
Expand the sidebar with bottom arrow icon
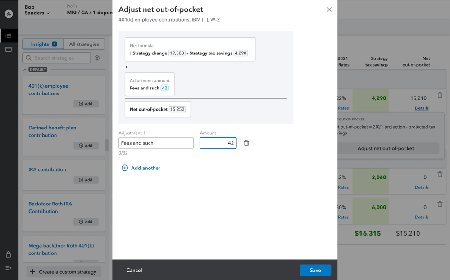click(9, 268)
